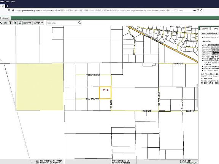This screenshot has width=219, height=164.
Task: Click the Copy to Clipboard button
Action: point(209,33)
